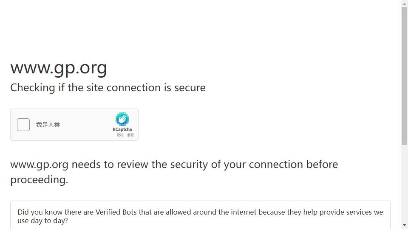Click the 'needs to review the security' paragraph
The width and height of the screenshot is (408, 229).
pyautogui.click(x=174, y=172)
